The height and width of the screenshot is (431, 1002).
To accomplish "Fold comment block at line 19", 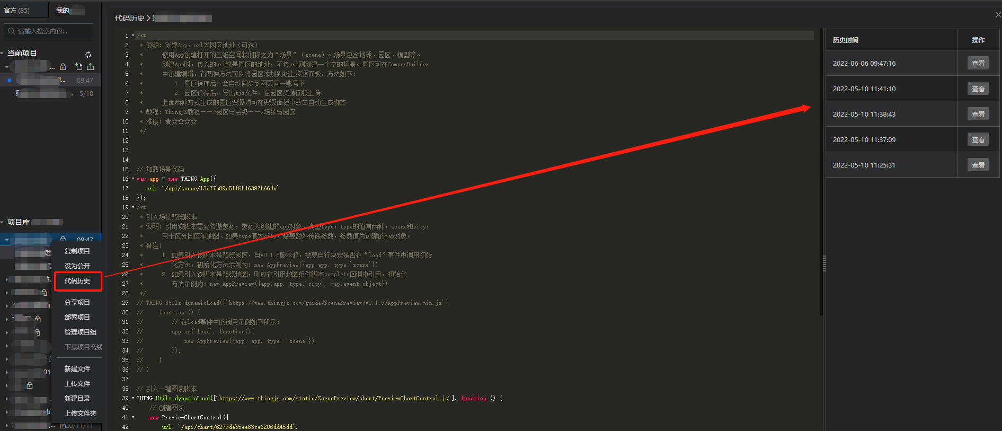I will [x=132, y=207].
